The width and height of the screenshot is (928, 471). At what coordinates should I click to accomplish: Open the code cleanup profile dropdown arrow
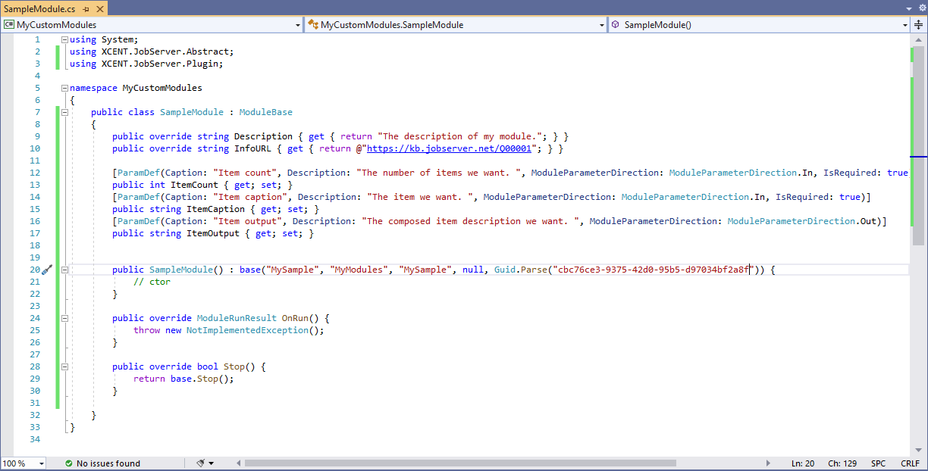[x=211, y=463]
